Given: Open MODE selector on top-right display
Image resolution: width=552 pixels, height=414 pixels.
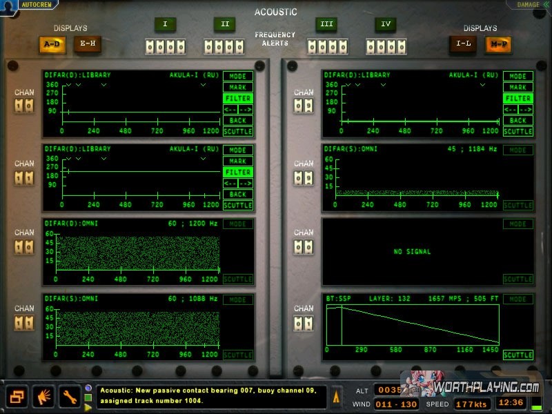Looking at the screenshot, I should 517,77.
